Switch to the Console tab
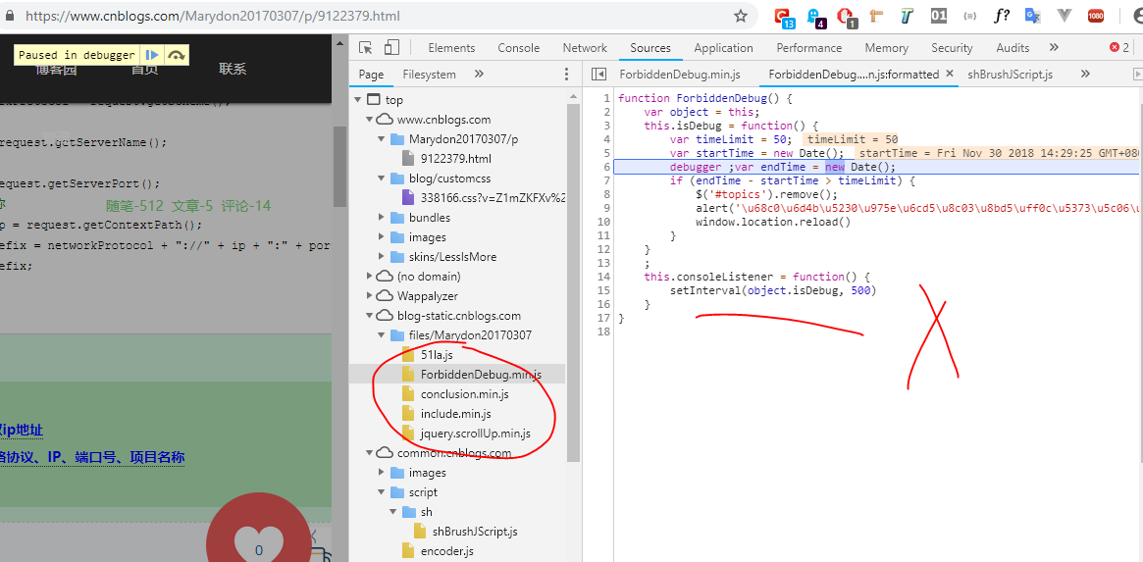The width and height of the screenshot is (1143, 562). pyautogui.click(x=519, y=48)
